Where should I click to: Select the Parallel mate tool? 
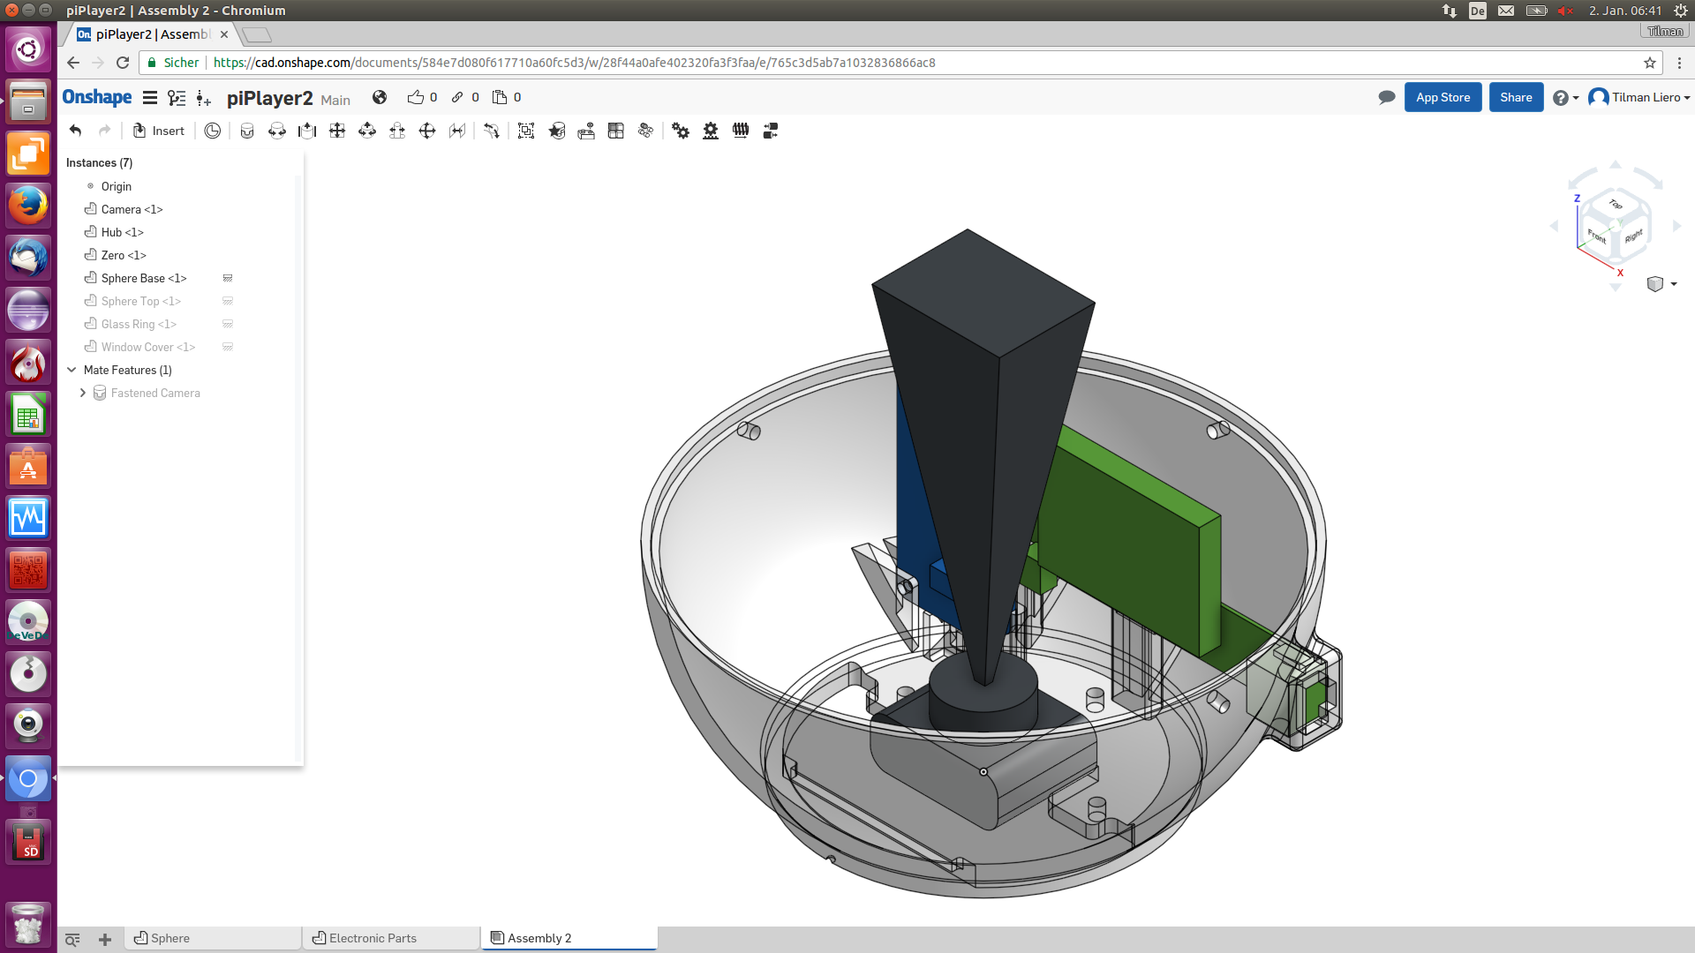point(457,131)
